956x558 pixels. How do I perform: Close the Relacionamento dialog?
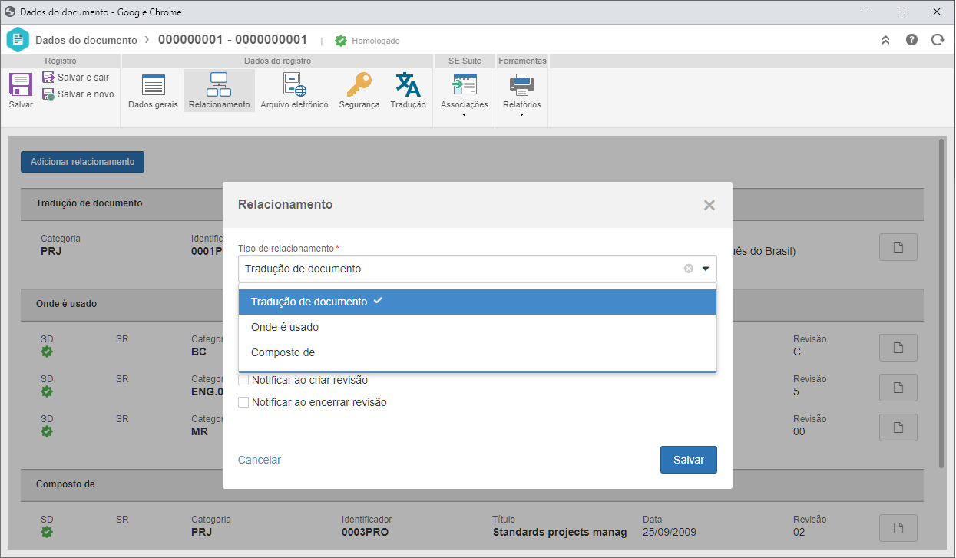point(710,205)
